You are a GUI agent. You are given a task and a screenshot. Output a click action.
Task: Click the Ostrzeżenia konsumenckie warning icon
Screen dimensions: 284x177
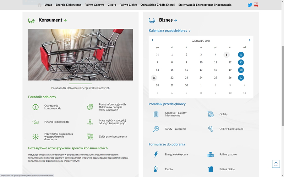click(35, 107)
